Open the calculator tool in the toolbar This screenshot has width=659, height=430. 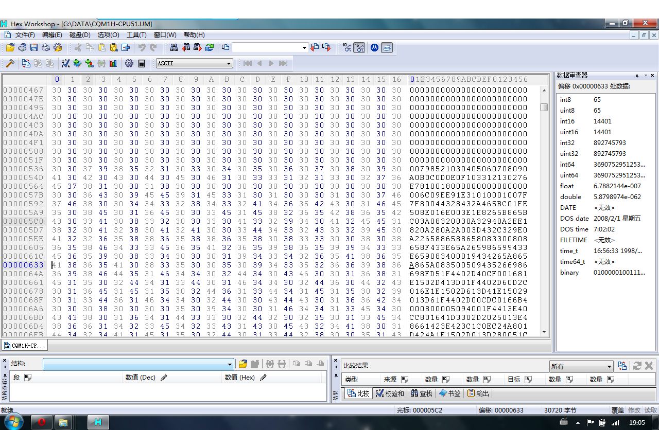[x=142, y=63]
